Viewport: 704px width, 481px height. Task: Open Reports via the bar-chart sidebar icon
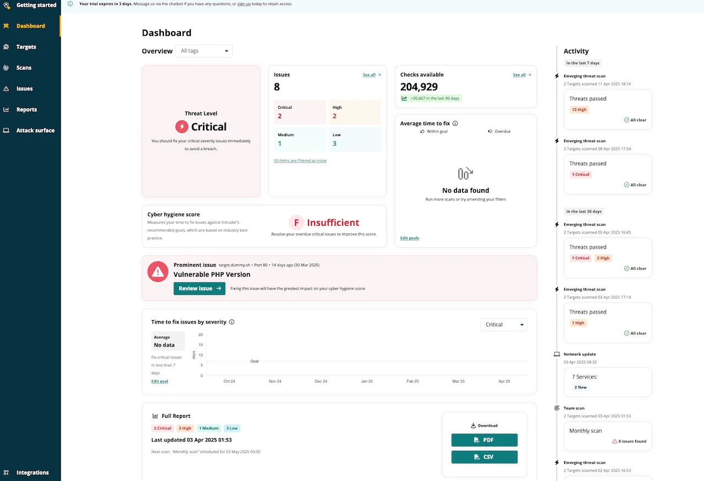(x=7, y=109)
